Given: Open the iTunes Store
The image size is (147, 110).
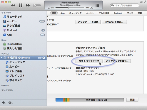Looking at the screenshot, I should [23, 44].
